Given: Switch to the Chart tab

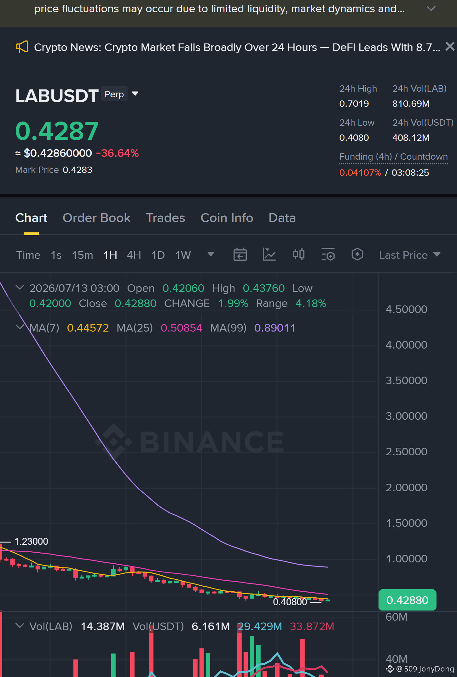Looking at the screenshot, I should (31, 218).
